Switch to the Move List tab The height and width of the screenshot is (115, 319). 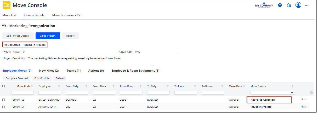tap(9, 15)
